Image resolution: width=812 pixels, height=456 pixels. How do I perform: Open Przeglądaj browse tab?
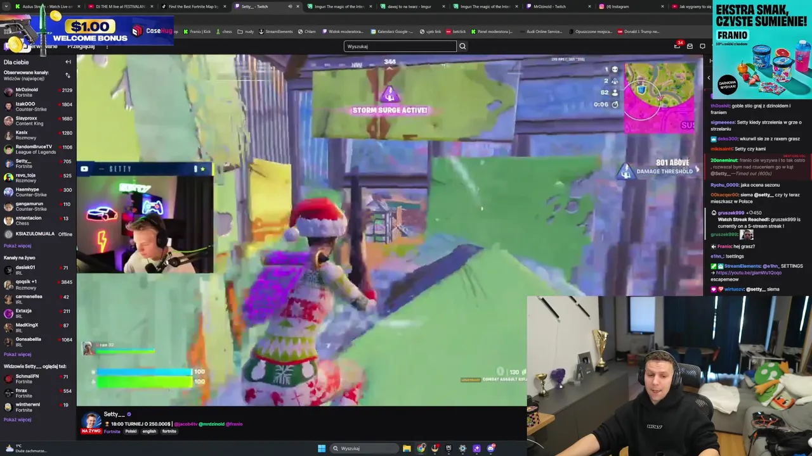point(81,46)
